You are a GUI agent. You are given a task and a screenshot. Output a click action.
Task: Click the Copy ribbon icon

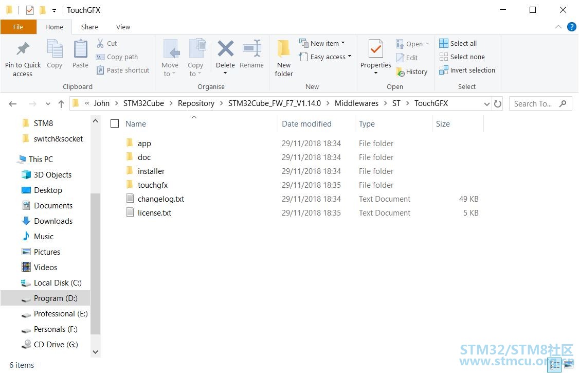55,49
